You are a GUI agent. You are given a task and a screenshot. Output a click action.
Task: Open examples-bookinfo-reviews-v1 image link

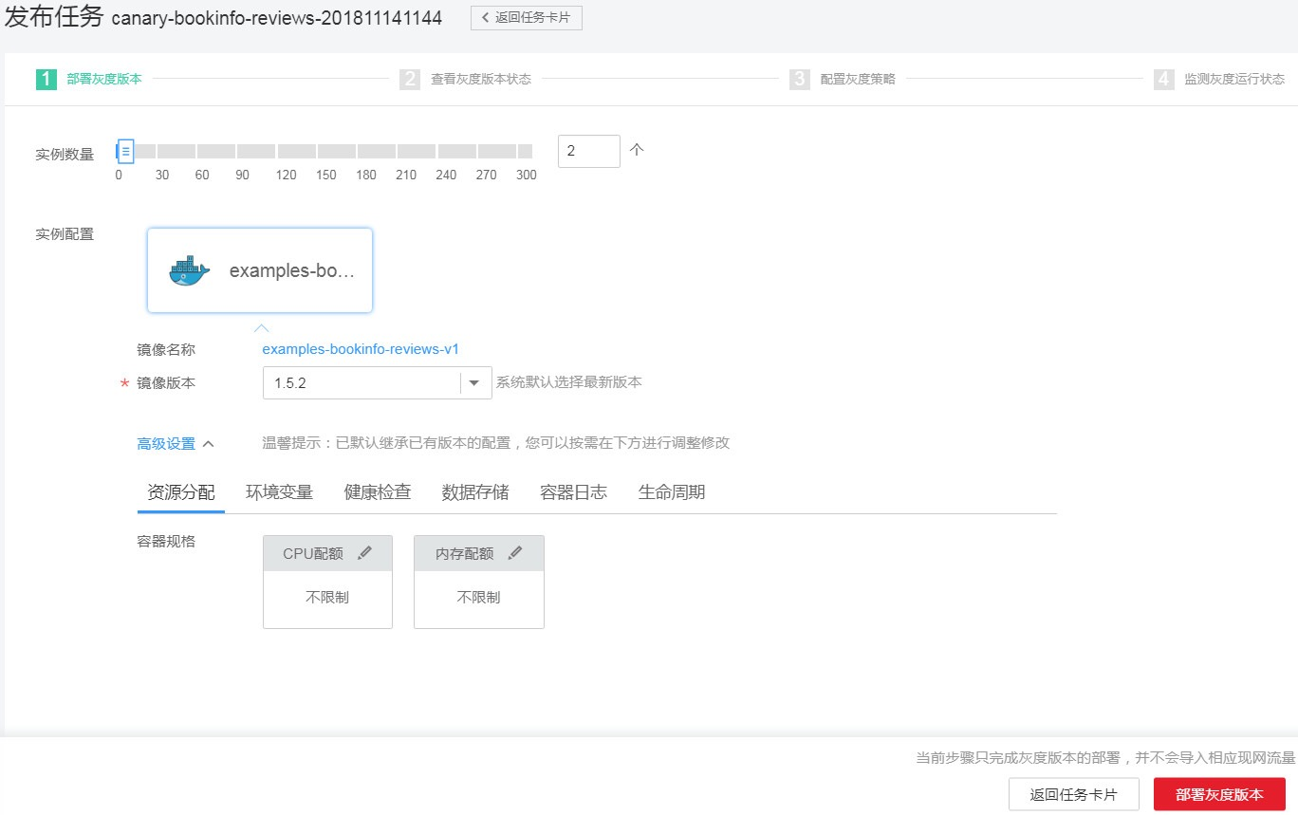coord(361,349)
